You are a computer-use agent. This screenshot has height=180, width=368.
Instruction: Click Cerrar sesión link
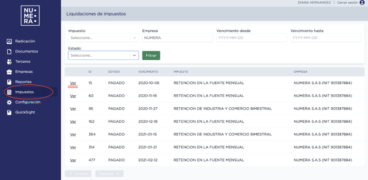pyautogui.click(x=348, y=3)
